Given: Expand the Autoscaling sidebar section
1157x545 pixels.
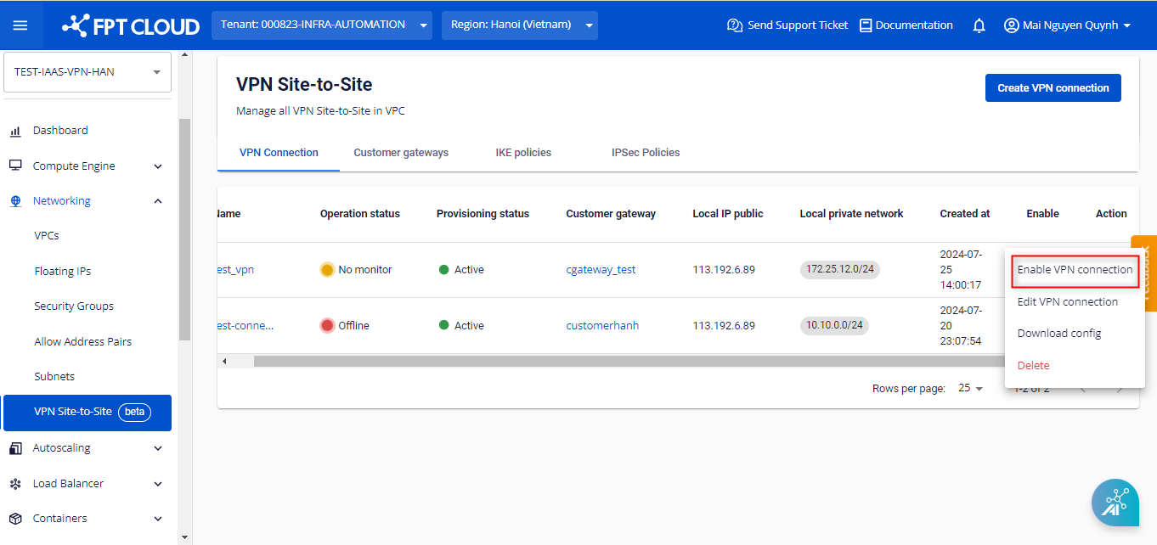Looking at the screenshot, I should coord(158,448).
